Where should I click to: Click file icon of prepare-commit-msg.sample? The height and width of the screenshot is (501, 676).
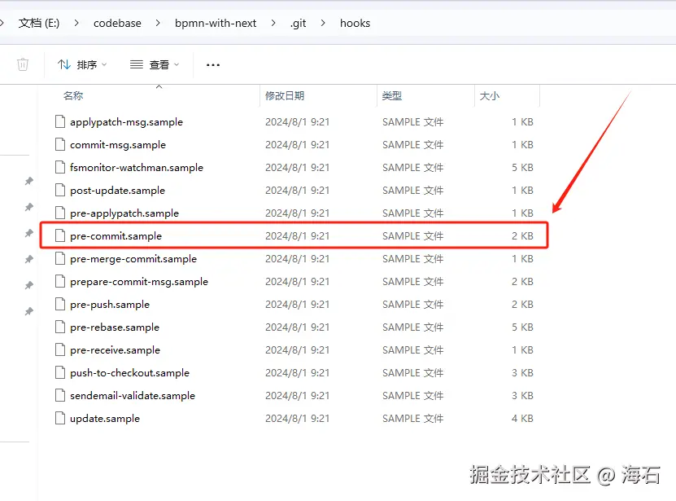(60, 282)
